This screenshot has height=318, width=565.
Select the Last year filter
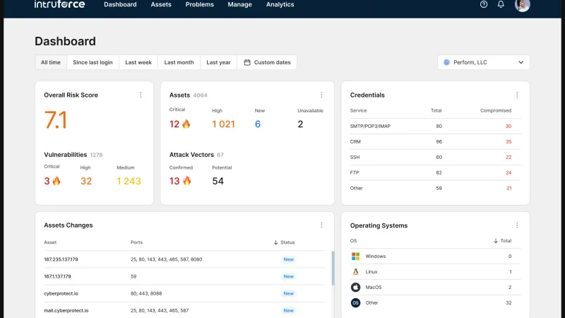tap(218, 62)
